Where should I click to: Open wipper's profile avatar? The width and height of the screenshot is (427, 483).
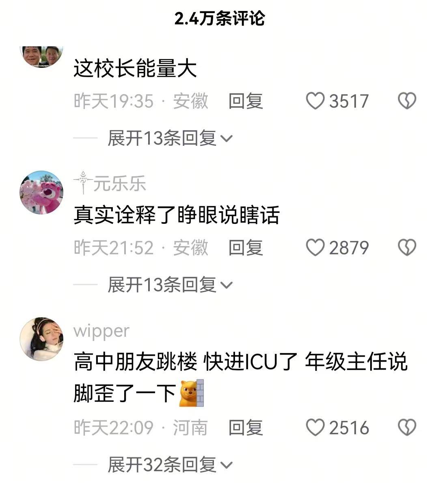coord(41,339)
